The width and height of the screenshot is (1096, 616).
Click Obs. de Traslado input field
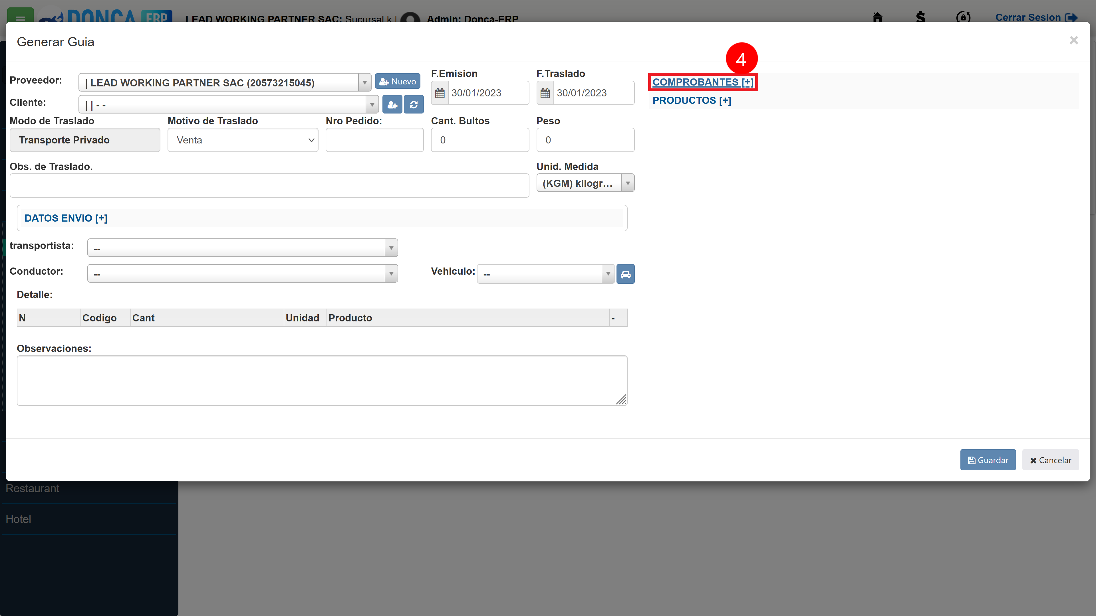(269, 185)
